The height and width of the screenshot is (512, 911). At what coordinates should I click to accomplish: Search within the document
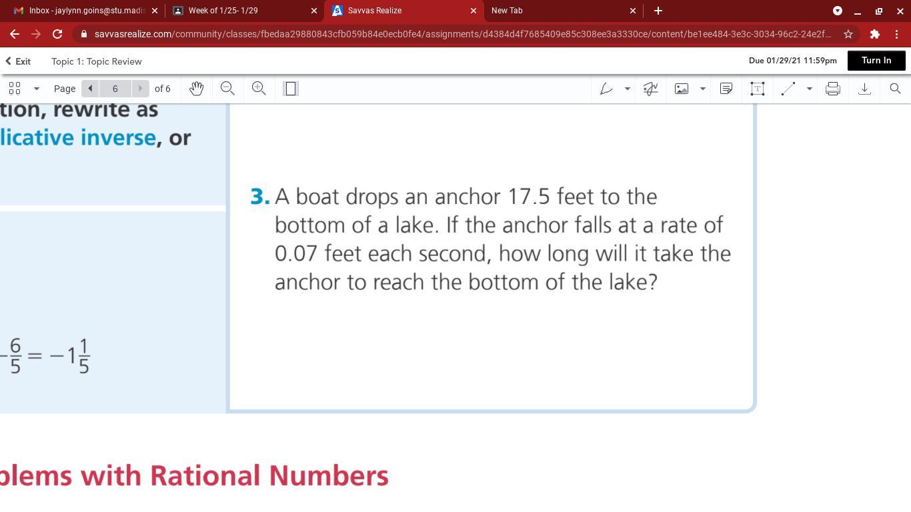coord(895,89)
